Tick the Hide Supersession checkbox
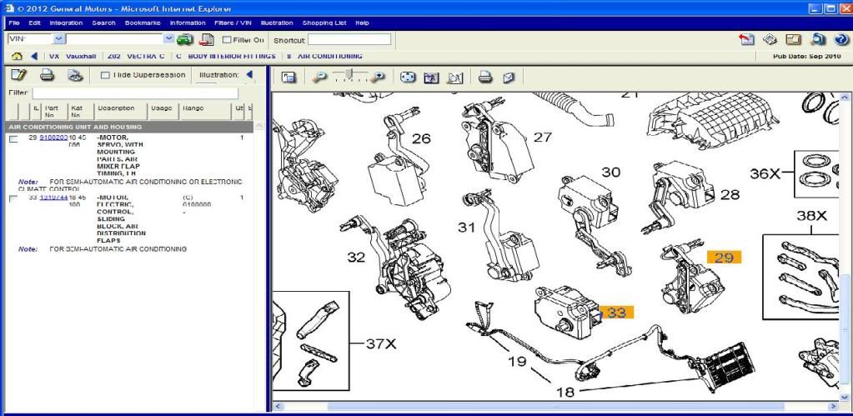This screenshot has width=853, height=416. click(106, 75)
